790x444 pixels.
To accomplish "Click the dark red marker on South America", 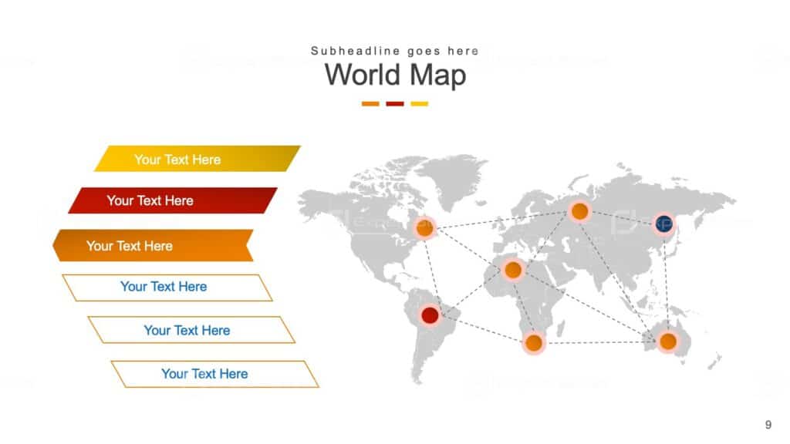I will coord(430,315).
